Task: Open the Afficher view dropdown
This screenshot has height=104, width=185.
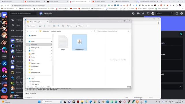Action: (x=80, y=26)
